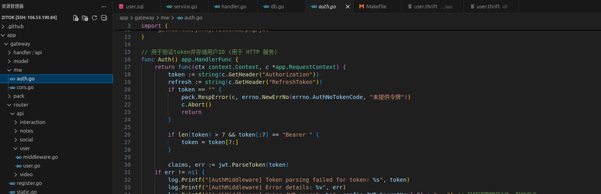This screenshot has height=194, width=601.
Task: Open the user.thrift api tab
Action: coord(432,7)
